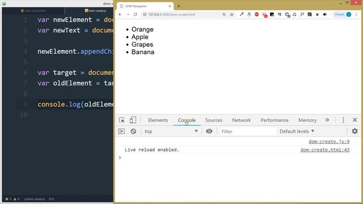Open the dom-create.html:43 source link
Viewport: 363px width, 204px height.
(x=325, y=150)
